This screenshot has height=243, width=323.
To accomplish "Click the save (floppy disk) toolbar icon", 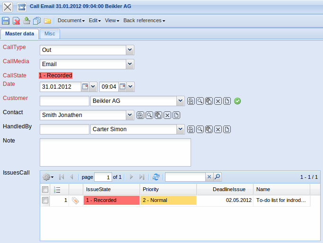I will pyautogui.click(x=6, y=21).
